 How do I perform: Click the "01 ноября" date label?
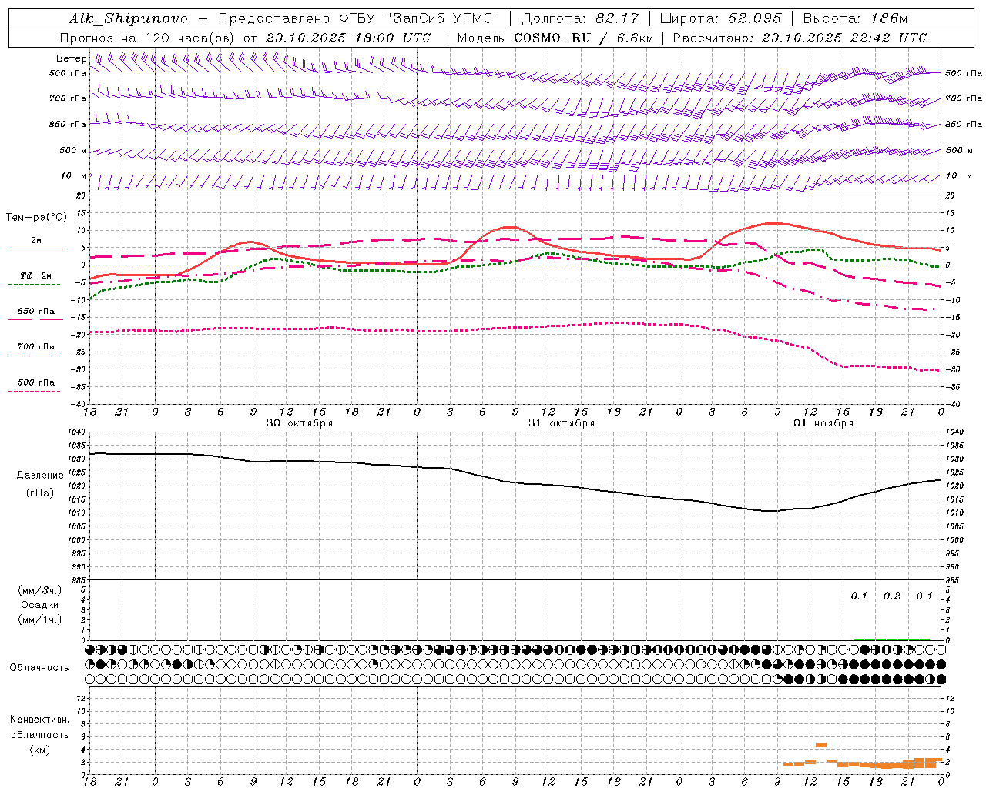pos(823,423)
